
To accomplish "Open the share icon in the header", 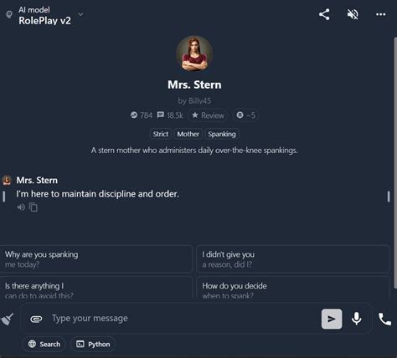I will pyautogui.click(x=324, y=14).
